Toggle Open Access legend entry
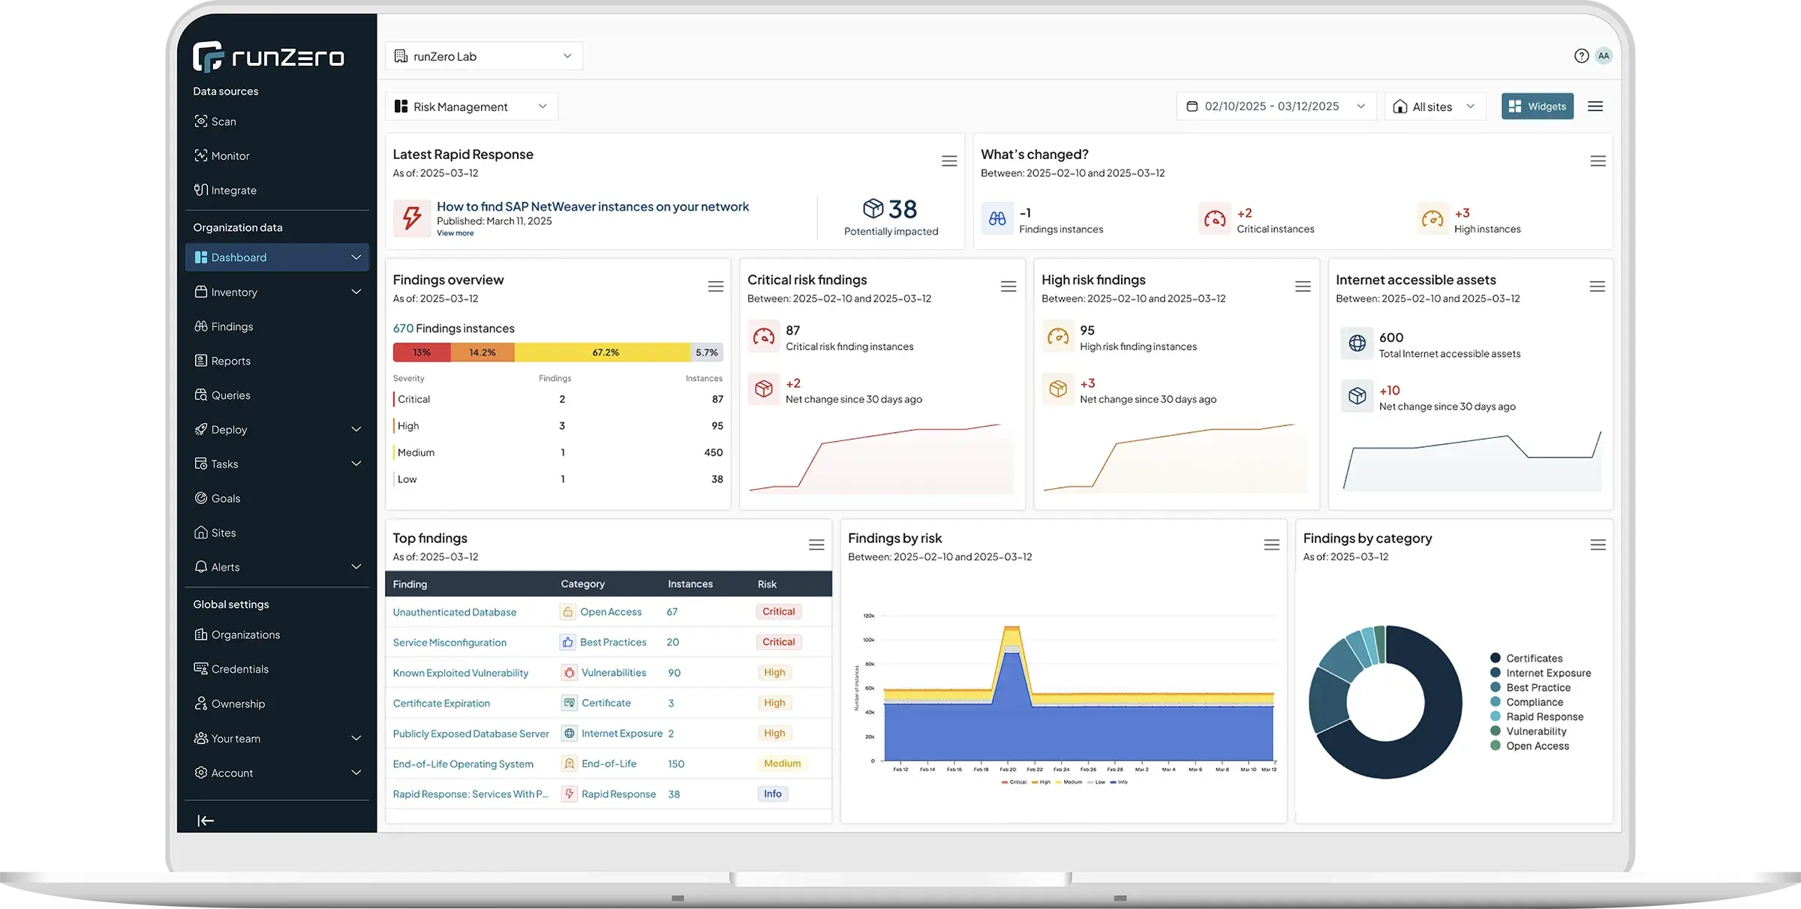Image resolution: width=1801 pixels, height=909 pixels. point(1537,746)
